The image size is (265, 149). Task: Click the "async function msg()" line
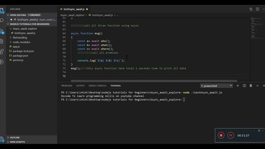pyautogui.click(x=87, y=33)
